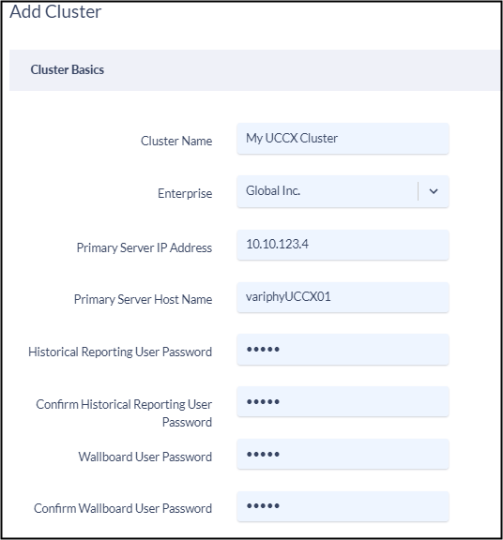Select the Wallboard User Password field
The width and height of the screenshot is (503, 540).
[343, 454]
